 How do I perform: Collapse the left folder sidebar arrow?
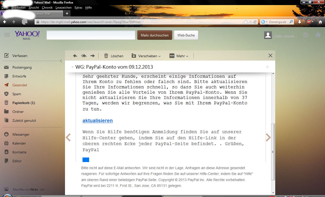(x=61, y=61)
